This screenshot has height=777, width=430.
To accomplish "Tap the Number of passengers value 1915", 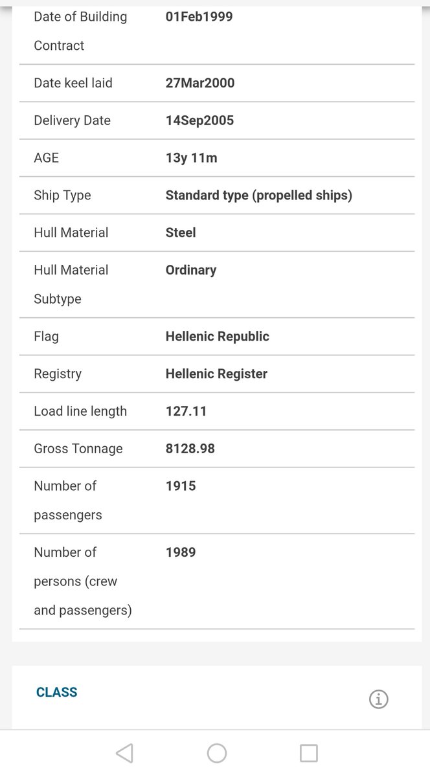I will click(181, 486).
